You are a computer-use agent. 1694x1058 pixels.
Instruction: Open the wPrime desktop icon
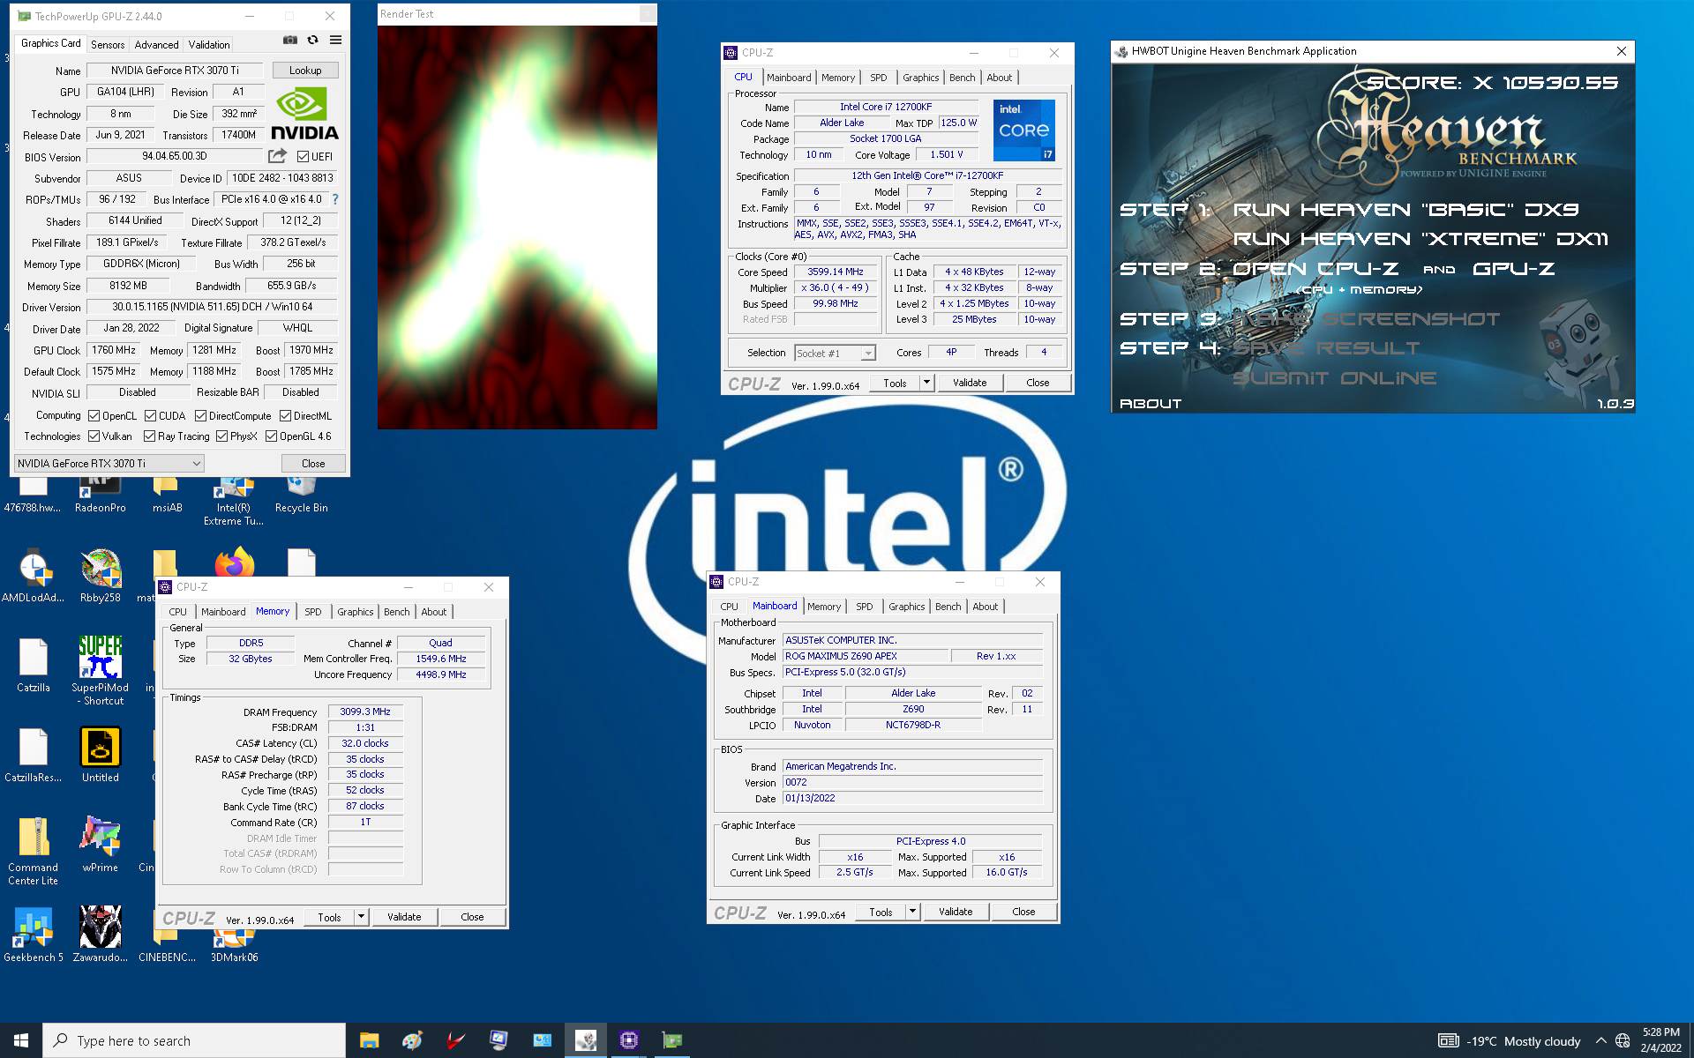pyautogui.click(x=100, y=845)
